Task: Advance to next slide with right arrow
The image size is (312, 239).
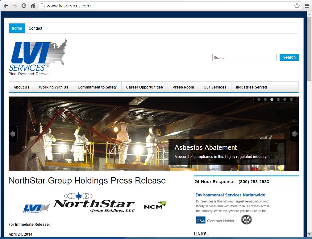Action: coord(294,134)
